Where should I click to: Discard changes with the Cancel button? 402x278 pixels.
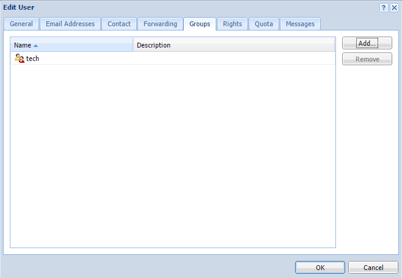pos(373,268)
